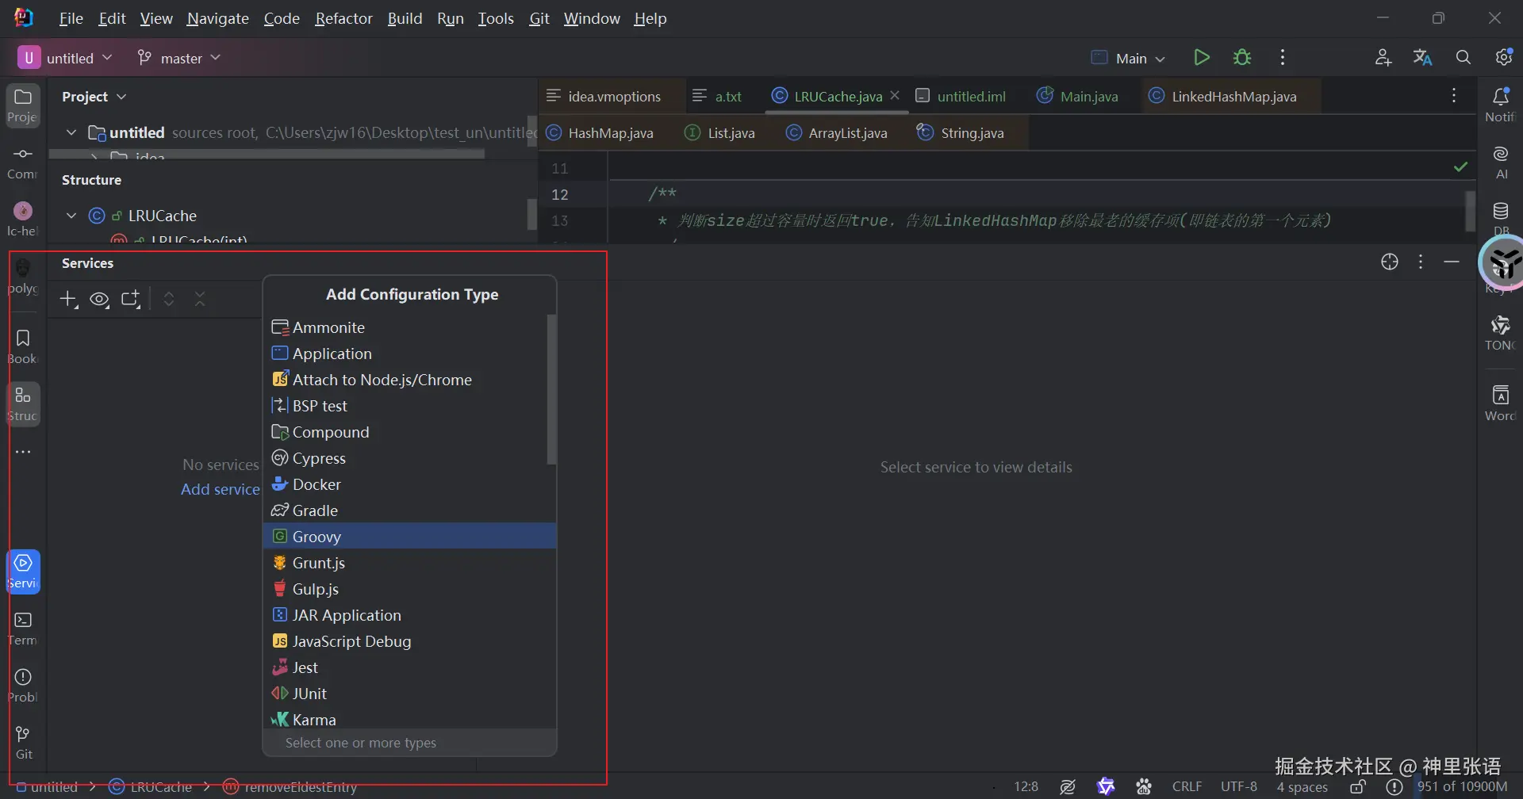Open the Notifications panel
1523x799 pixels.
click(1500, 105)
